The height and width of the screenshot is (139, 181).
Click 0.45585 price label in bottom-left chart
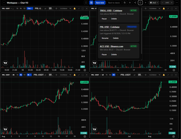(x=84, y=82)
